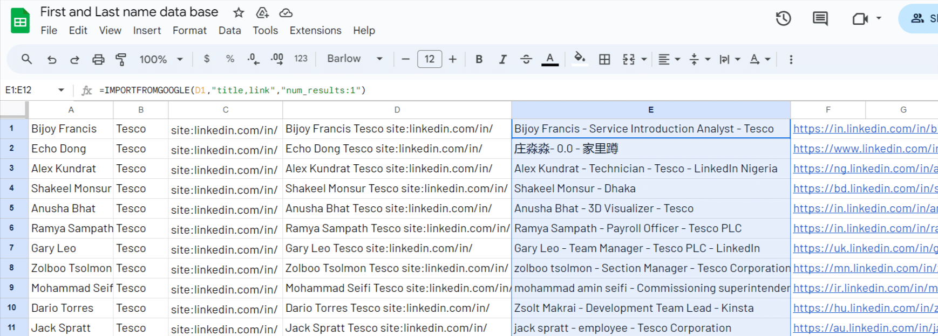938x336 pixels.
Task: Open the Data menu
Action: coord(229,31)
